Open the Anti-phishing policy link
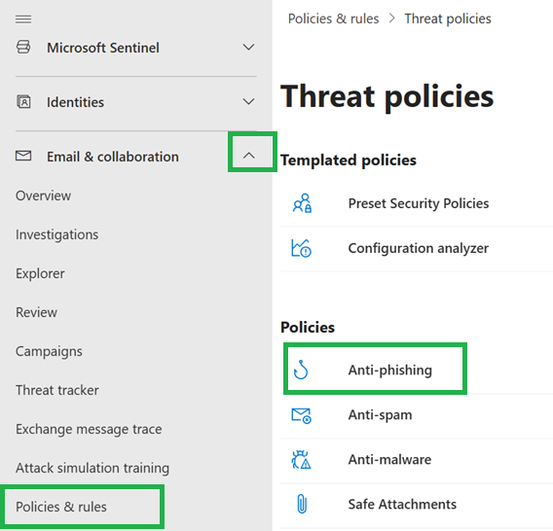This screenshot has width=553, height=531. (390, 370)
